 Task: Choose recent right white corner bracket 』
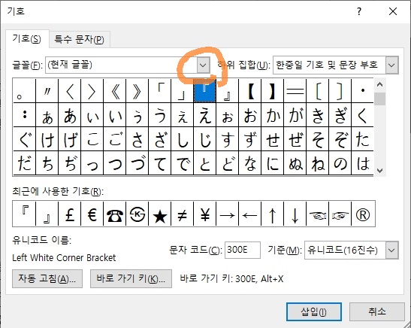coord(47,214)
